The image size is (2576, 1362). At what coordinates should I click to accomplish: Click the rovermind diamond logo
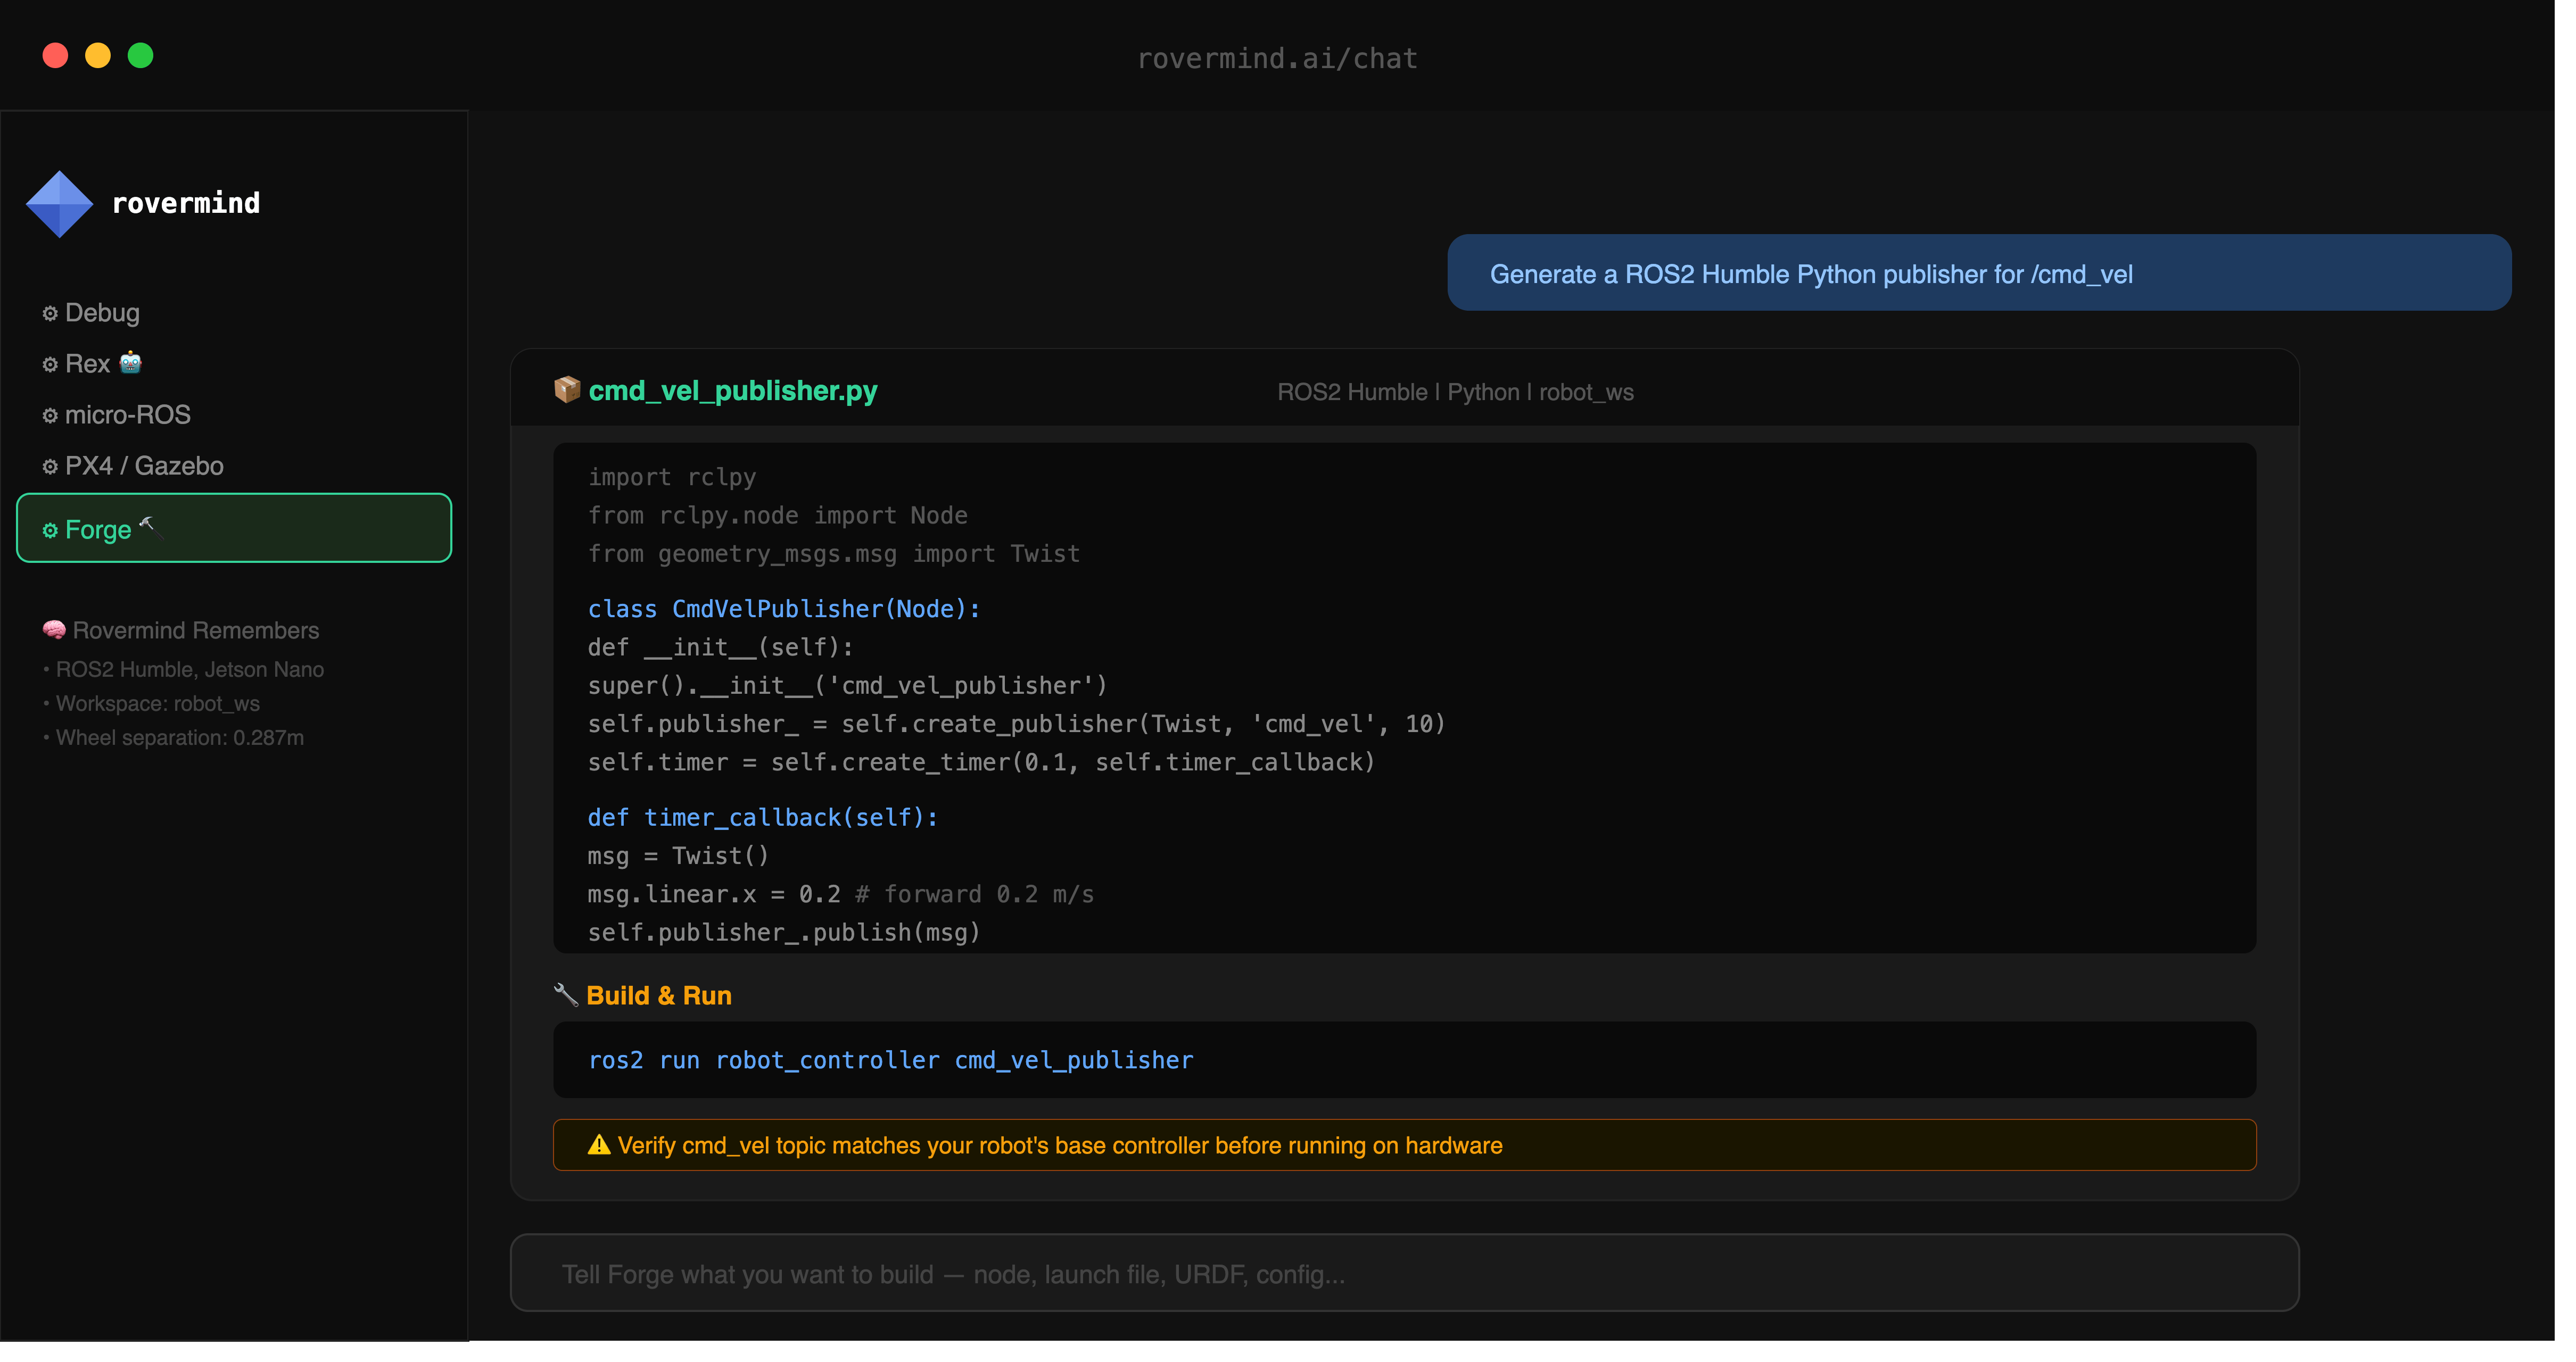point(60,205)
